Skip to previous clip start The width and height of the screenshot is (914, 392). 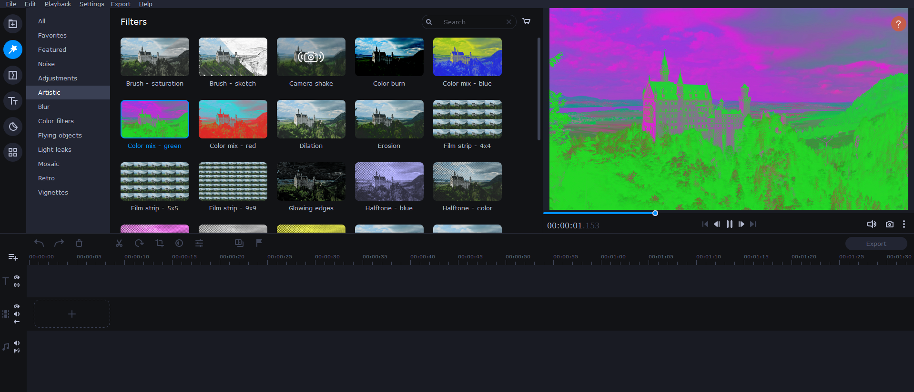(x=705, y=224)
